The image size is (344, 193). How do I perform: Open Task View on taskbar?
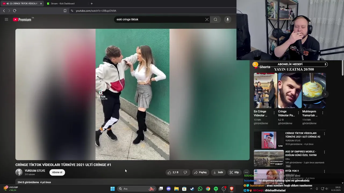[x=161, y=189]
